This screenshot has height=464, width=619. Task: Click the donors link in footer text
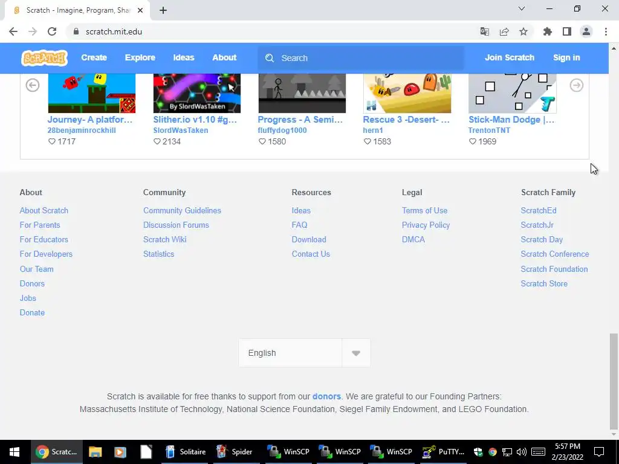click(326, 396)
